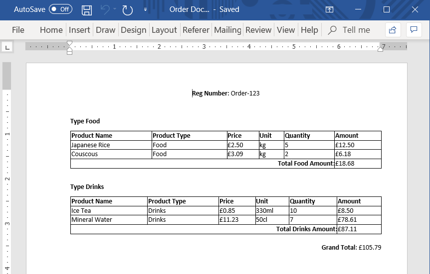Click the right indent marker on ruler

click(x=381, y=48)
